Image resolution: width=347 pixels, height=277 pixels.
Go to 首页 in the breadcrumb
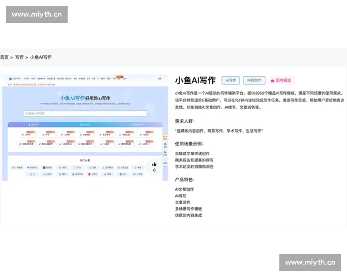(4, 57)
